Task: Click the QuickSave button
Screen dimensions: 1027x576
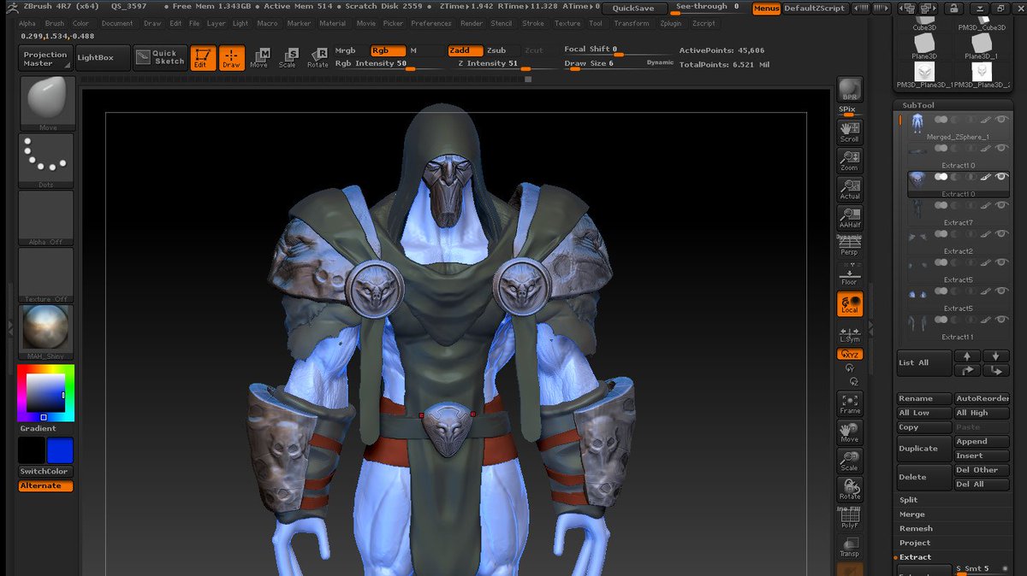Action: 634,8
